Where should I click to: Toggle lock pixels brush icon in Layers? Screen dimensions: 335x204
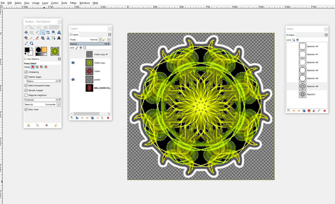(x=77, y=48)
